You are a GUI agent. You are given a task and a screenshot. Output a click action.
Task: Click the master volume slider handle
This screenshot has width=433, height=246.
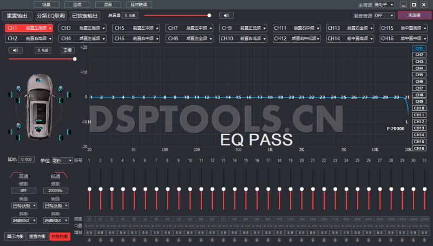(209, 15)
